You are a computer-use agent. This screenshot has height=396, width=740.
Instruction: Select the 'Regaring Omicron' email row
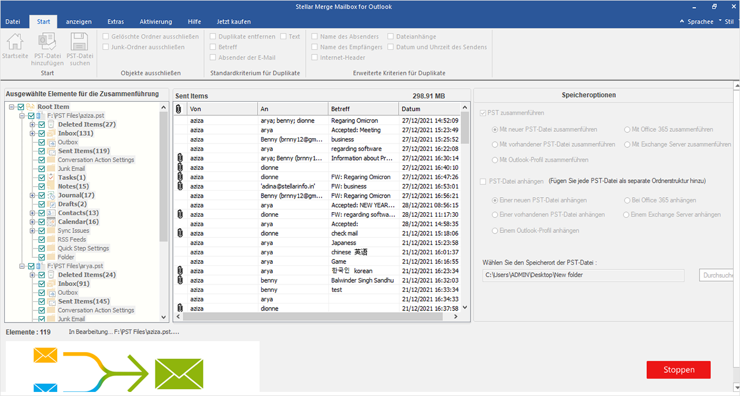point(318,121)
